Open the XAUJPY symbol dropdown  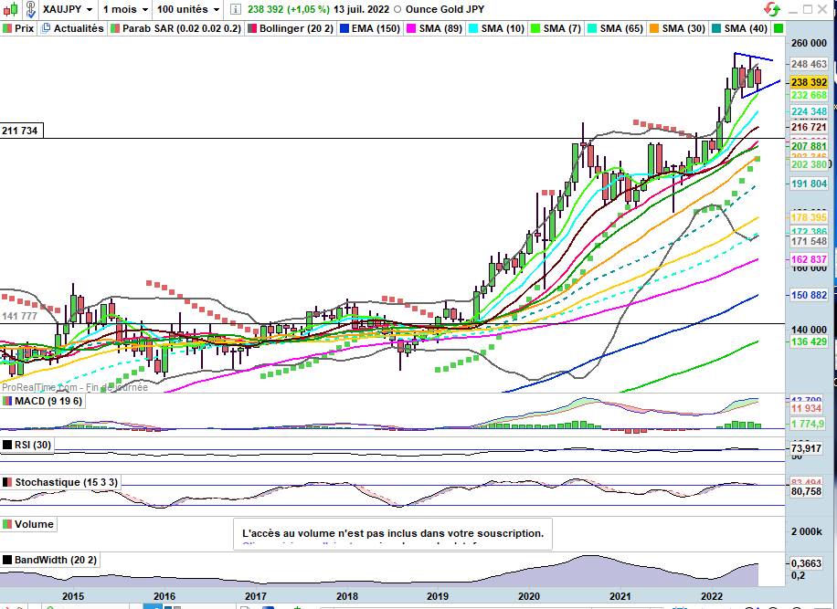(x=67, y=9)
